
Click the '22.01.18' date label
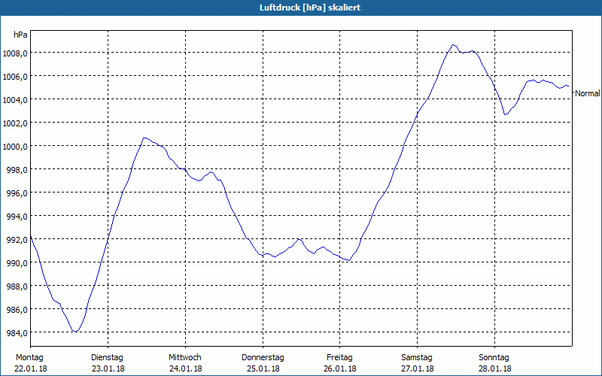(x=31, y=368)
